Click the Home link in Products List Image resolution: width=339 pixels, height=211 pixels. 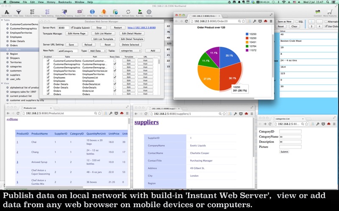point(12,119)
